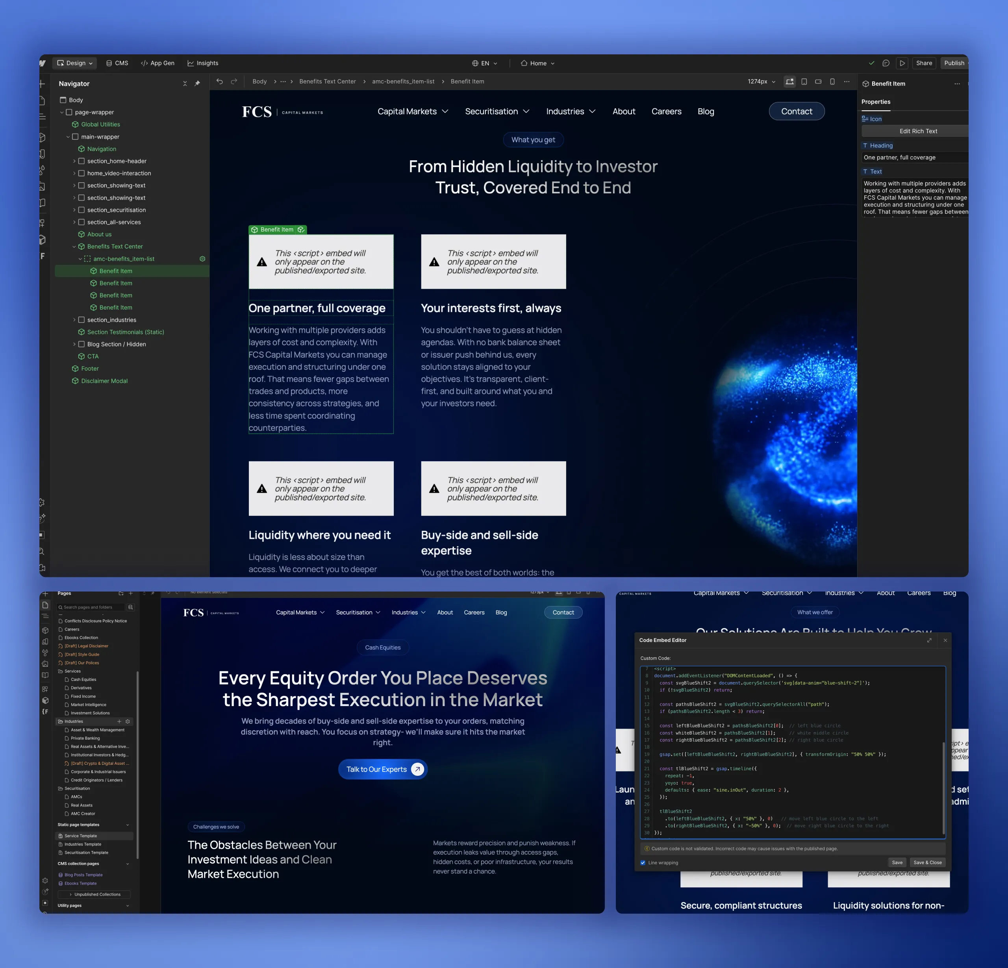Image resolution: width=1008 pixels, height=968 pixels.
Task: Switch to the CMS view
Action: coord(117,63)
